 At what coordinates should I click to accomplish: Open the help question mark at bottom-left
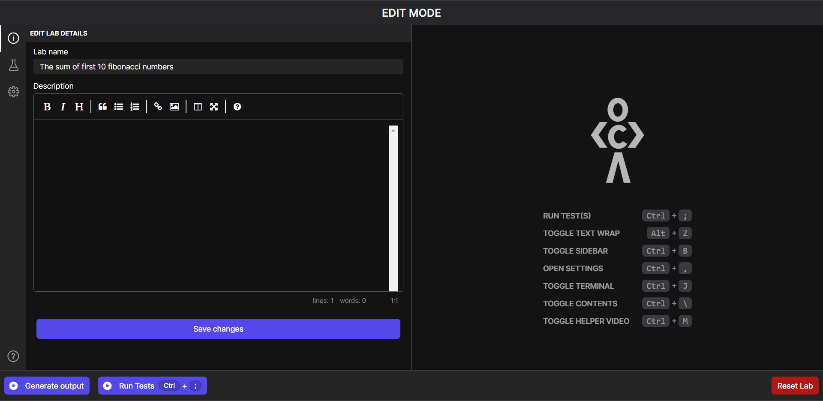tap(13, 356)
